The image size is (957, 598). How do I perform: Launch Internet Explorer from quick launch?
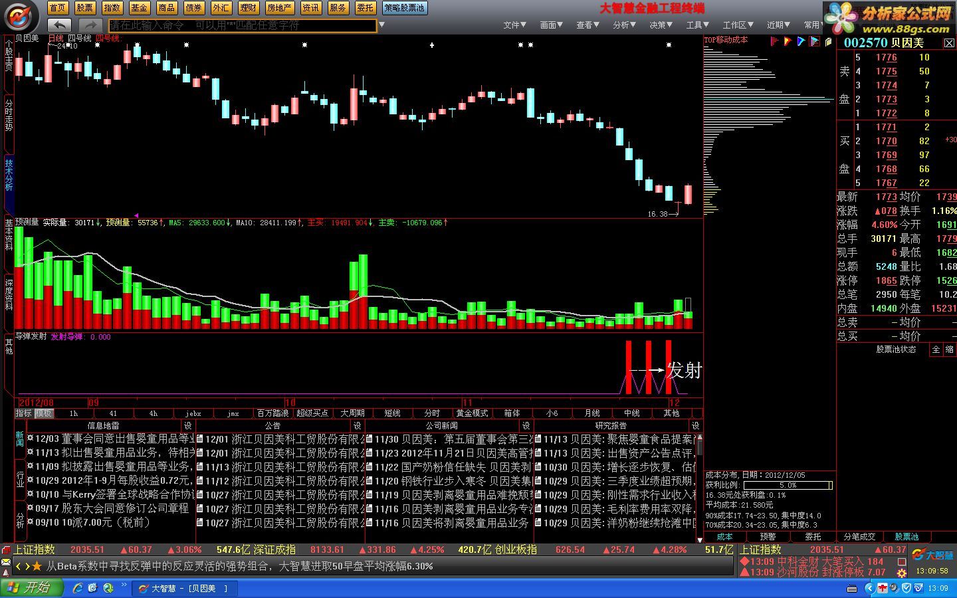[78, 588]
